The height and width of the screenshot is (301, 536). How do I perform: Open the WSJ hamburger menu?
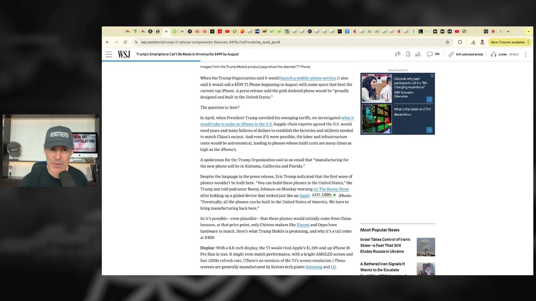point(109,54)
